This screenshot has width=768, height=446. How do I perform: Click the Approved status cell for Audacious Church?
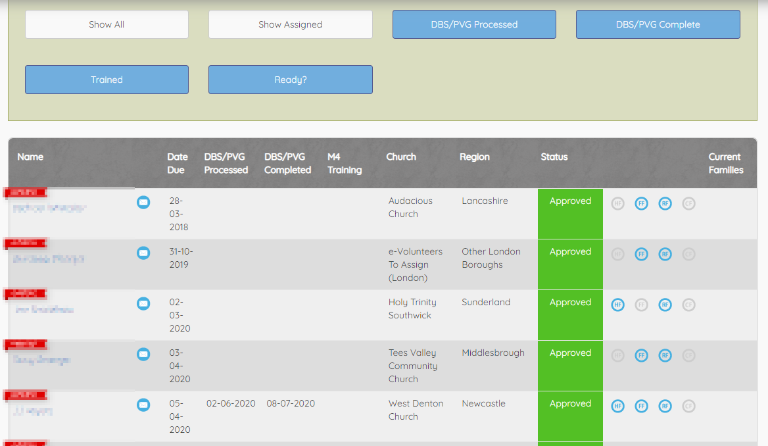(x=570, y=201)
